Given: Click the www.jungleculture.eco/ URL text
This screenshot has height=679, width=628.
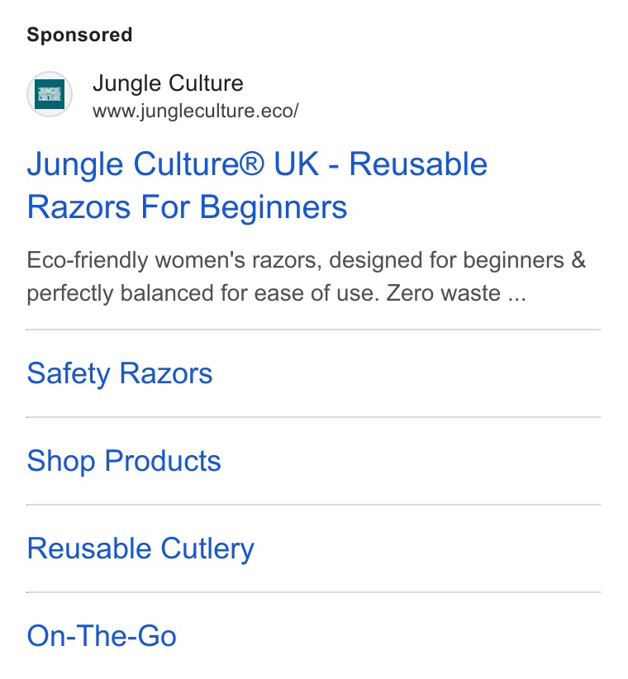Looking at the screenshot, I should (195, 111).
